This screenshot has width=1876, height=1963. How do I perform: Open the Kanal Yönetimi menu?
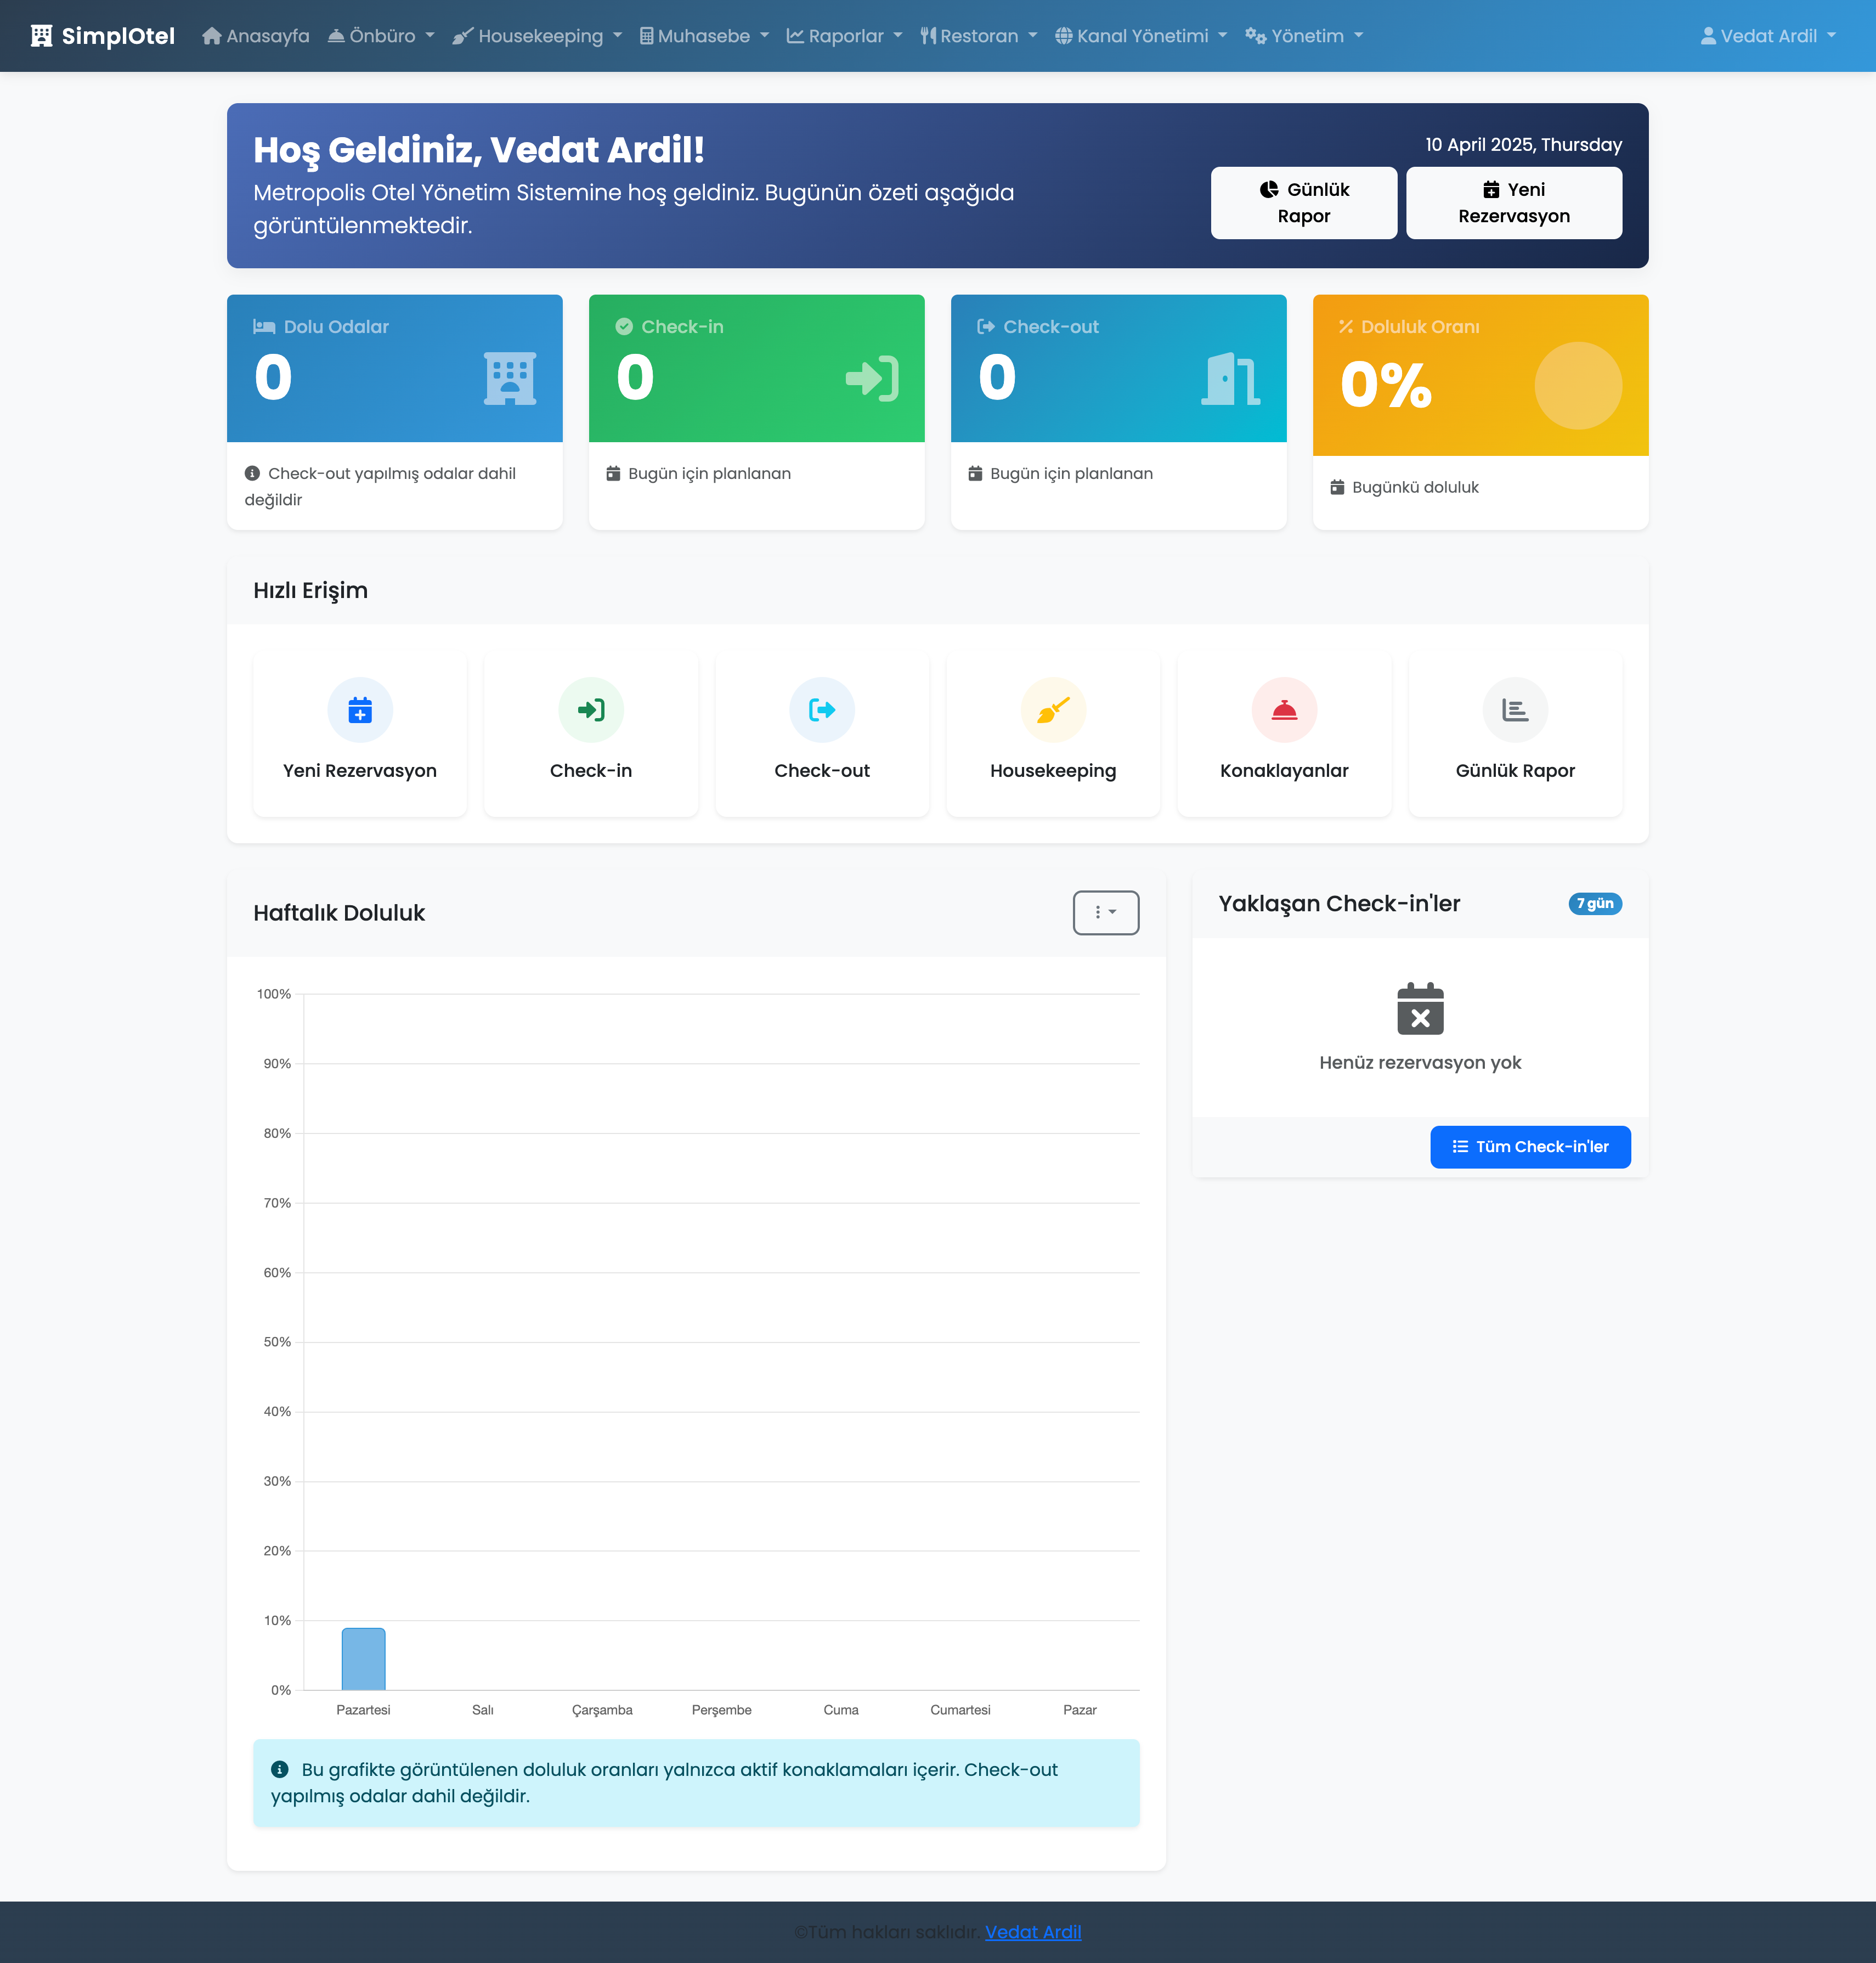(1141, 36)
